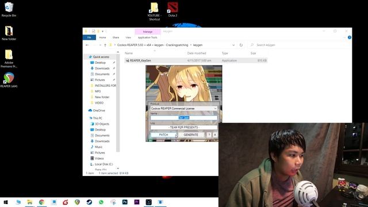
Task: Sort files by the Name column
Action: (129, 53)
